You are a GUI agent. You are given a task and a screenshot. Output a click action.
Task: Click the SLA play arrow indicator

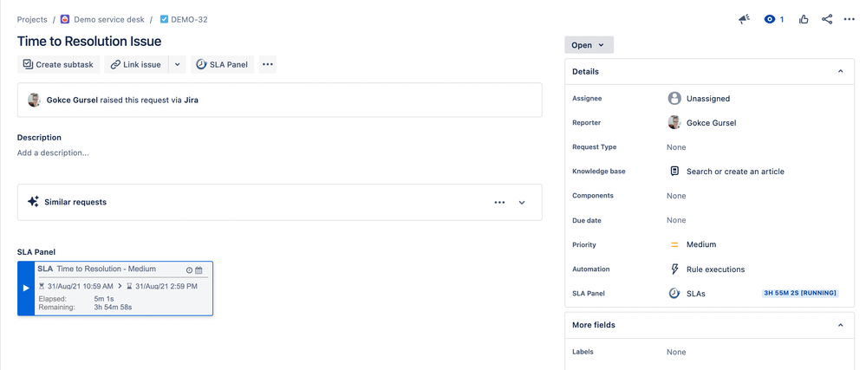(26, 289)
